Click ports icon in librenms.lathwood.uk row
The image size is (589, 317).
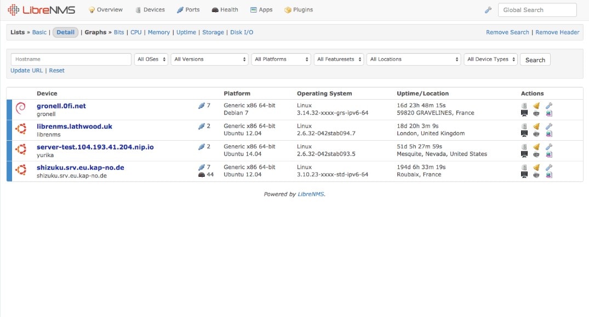coord(201,126)
